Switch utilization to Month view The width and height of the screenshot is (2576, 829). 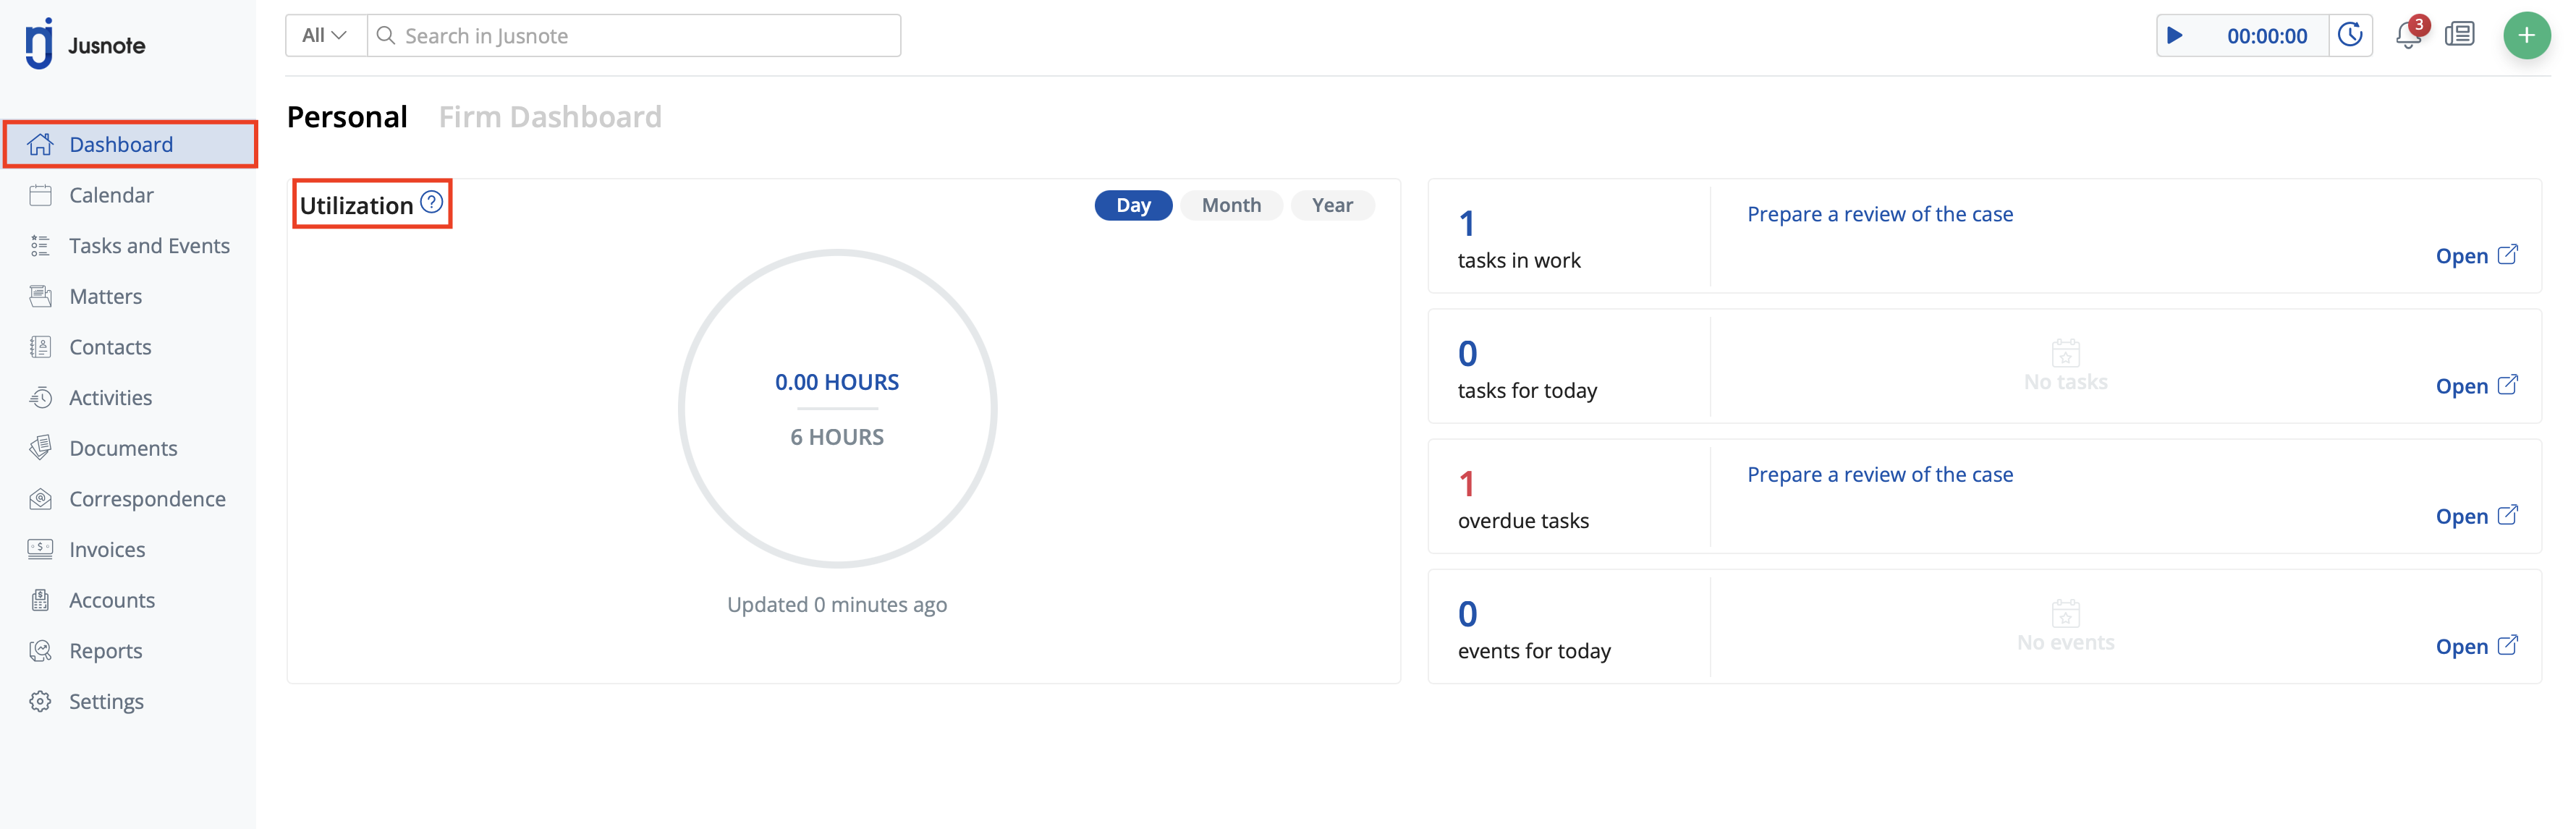tap(1231, 205)
